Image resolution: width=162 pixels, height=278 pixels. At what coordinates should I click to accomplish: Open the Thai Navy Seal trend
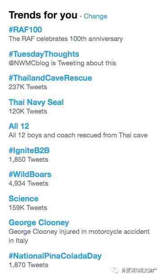point(36,102)
